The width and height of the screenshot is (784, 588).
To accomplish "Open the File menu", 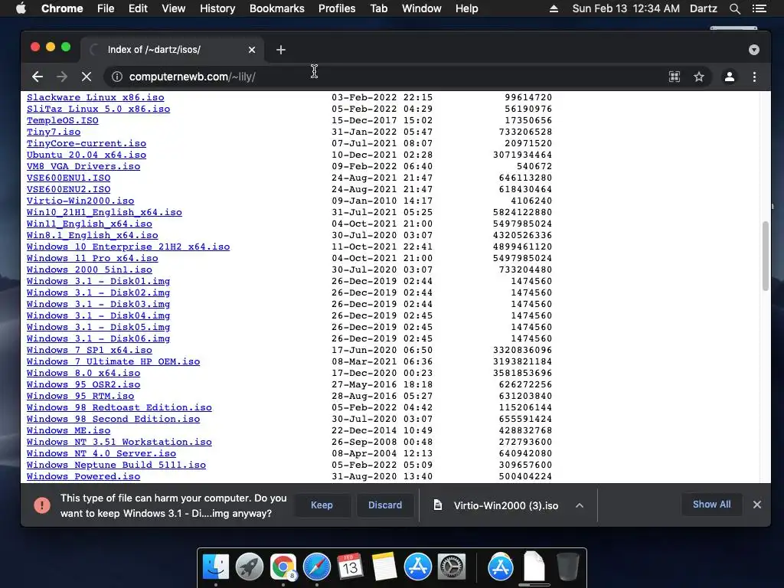I will pyautogui.click(x=106, y=8).
